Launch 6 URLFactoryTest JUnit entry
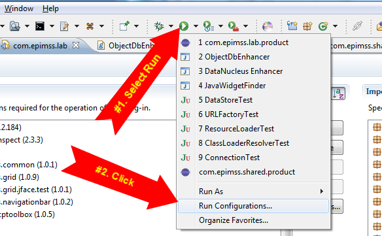This screenshot has height=236, width=382. point(253,114)
